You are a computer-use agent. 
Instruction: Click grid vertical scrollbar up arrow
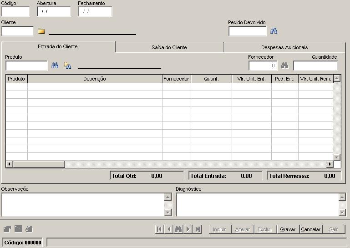coord(337,78)
